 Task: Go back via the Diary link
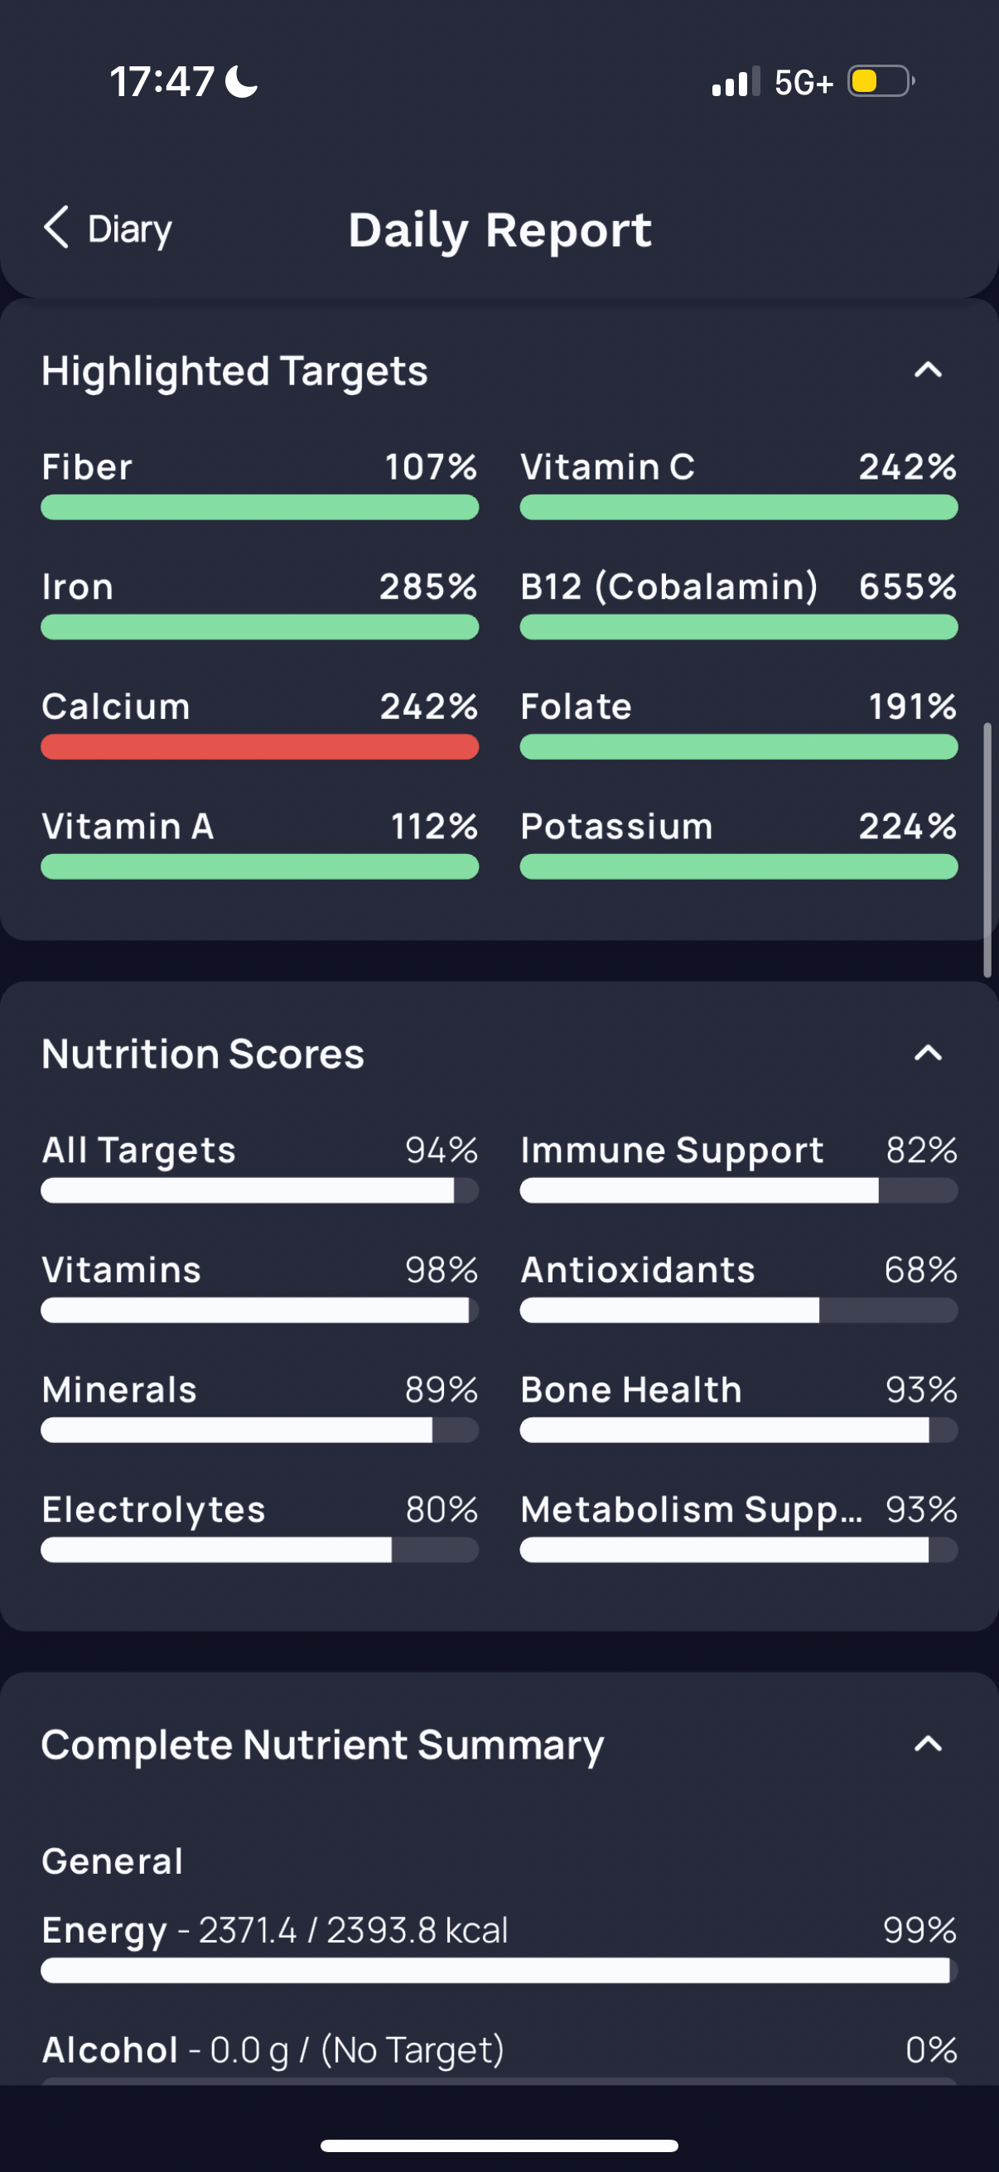[x=130, y=229]
